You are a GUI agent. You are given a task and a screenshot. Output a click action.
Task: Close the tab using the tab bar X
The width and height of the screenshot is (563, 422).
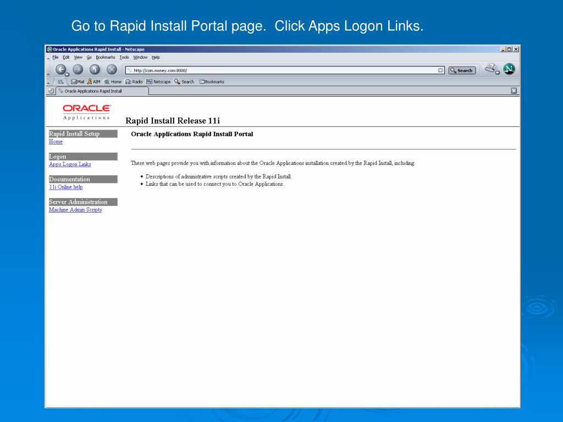click(514, 91)
